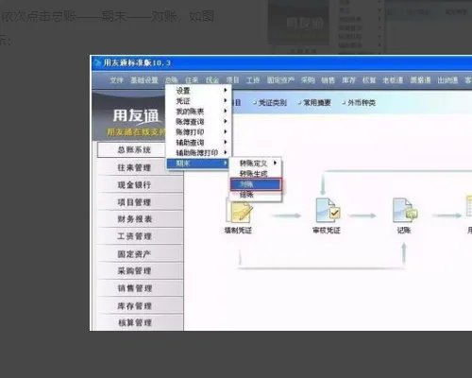This screenshot has height=378, width=472.
Task: Open the 出纳通 menu
Action: [x=447, y=80]
